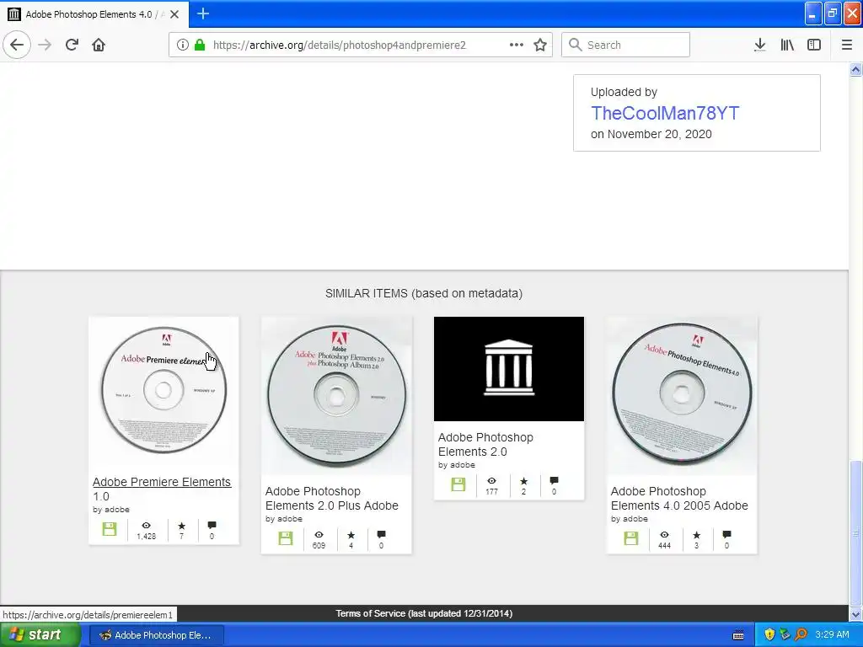Click scrollbar up arrow
The height and width of the screenshot is (647, 863).
pos(855,69)
